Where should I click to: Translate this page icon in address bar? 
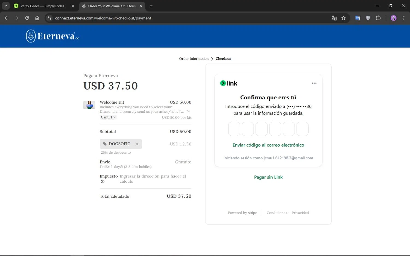(334, 18)
